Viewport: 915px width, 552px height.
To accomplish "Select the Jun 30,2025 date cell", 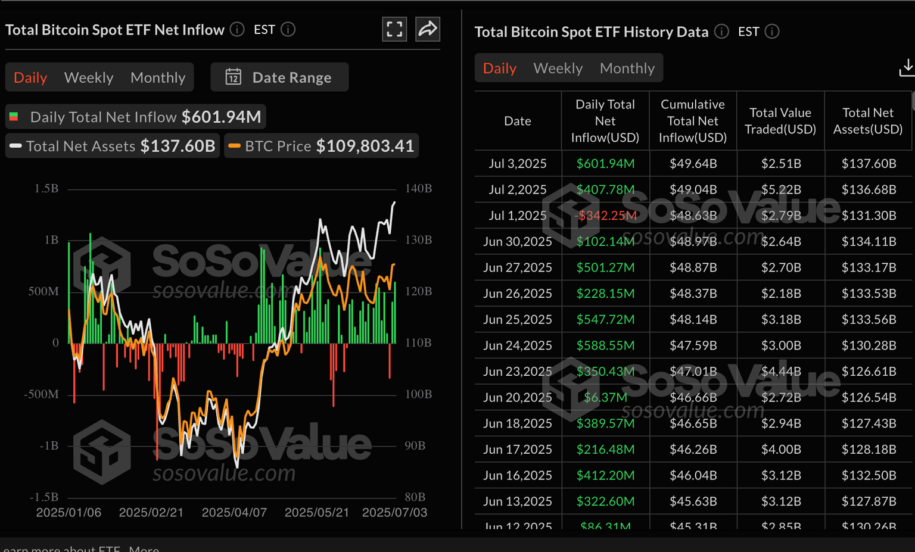I will pos(518,241).
